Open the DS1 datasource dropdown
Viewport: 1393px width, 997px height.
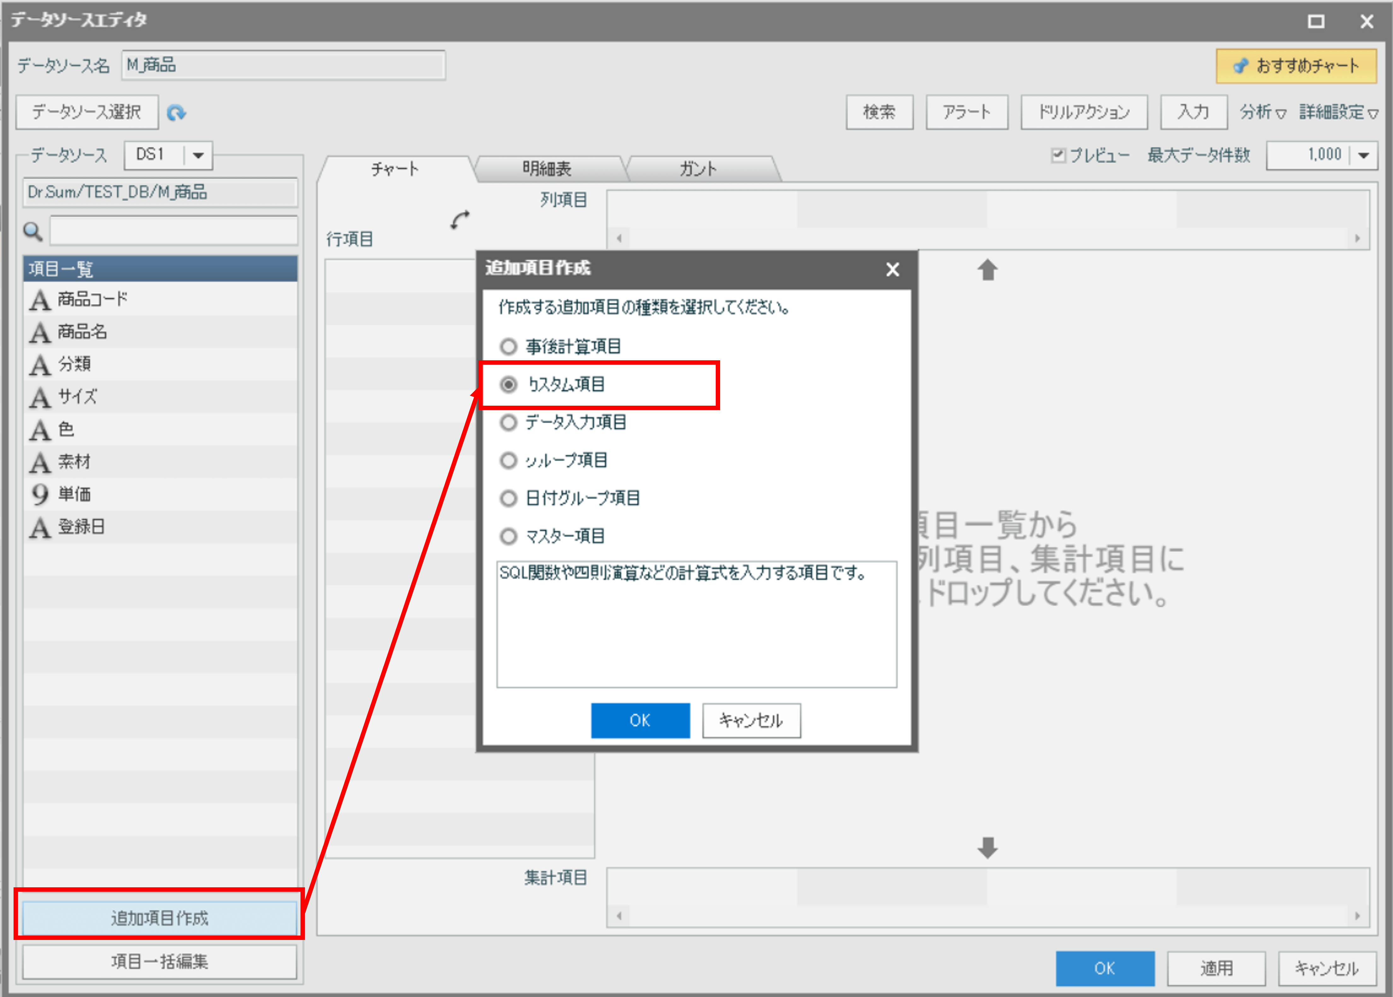coord(198,156)
